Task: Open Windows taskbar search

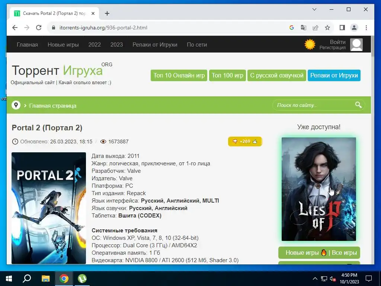Action: point(27,279)
